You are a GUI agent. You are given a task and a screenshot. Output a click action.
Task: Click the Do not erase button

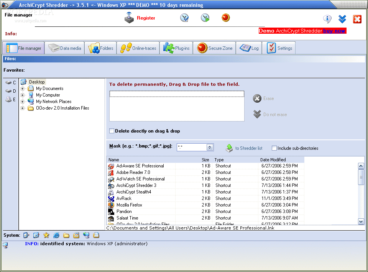pyautogui.click(x=270, y=115)
